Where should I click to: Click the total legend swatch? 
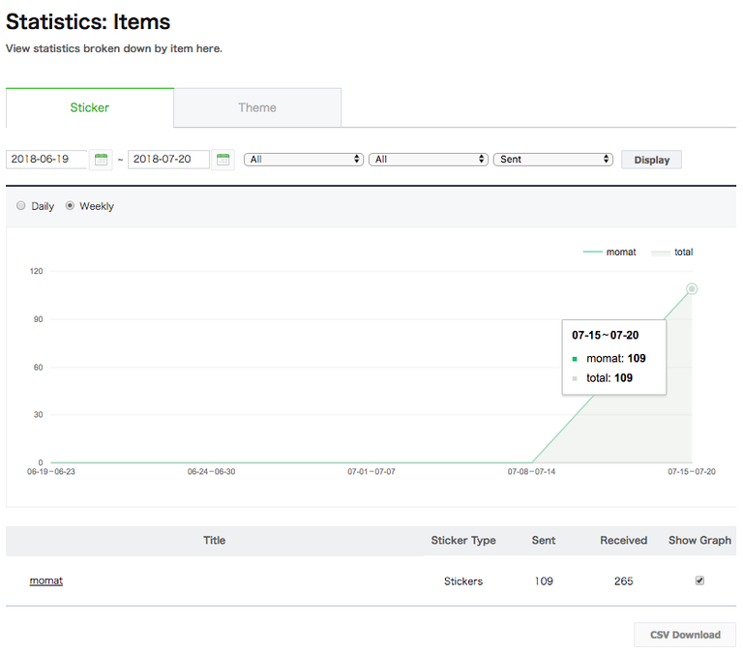click(x=660, y=252)
